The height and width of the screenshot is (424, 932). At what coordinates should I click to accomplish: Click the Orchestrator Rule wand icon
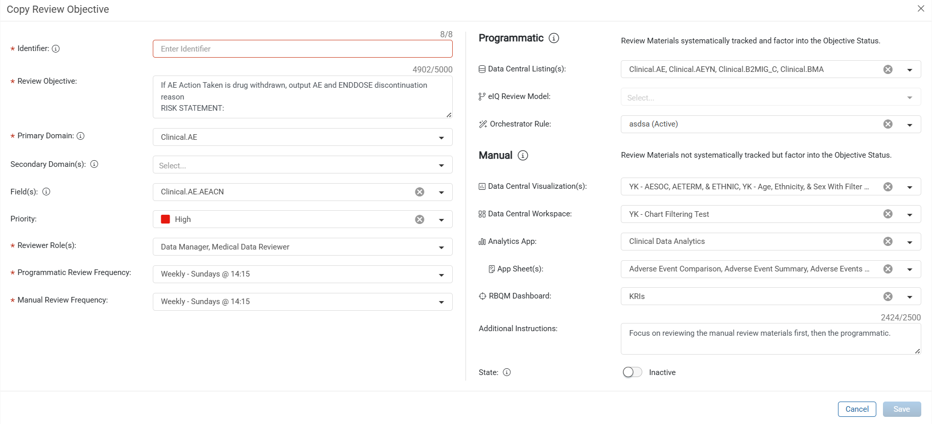483,124
